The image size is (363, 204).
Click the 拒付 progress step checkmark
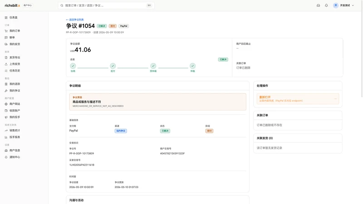pyautogui.click(x=113, y=66)
